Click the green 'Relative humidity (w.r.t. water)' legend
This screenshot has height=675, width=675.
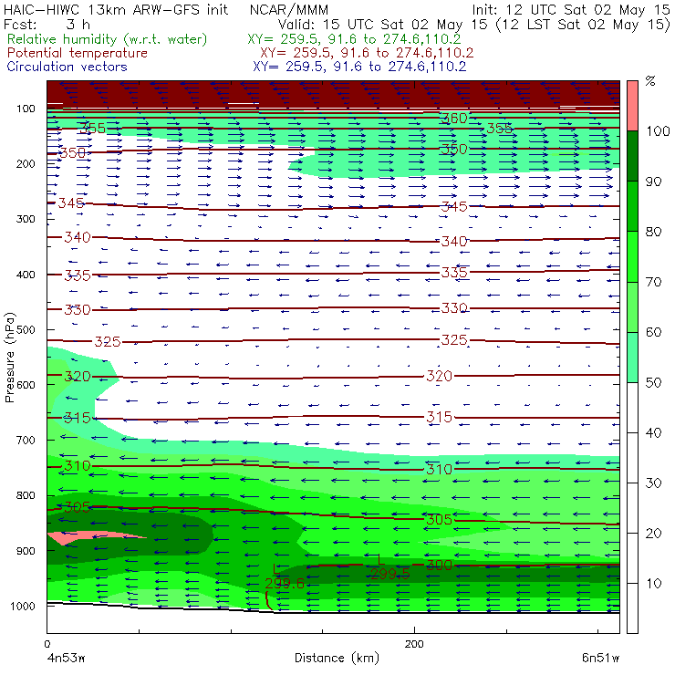coord(108,39)
